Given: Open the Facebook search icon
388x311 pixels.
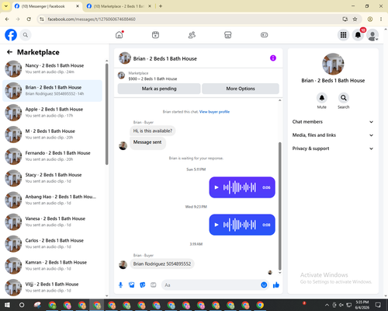Looking at the screenshot, I should [26, 35].
